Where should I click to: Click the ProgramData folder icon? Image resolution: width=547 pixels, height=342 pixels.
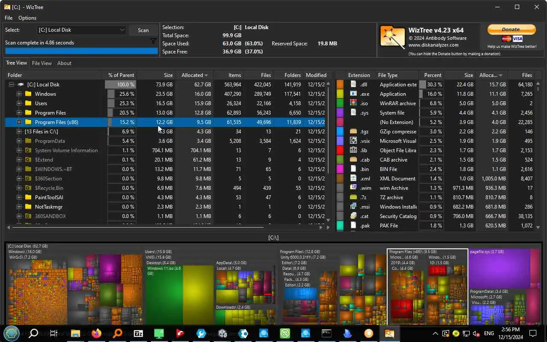click(28, 141)
